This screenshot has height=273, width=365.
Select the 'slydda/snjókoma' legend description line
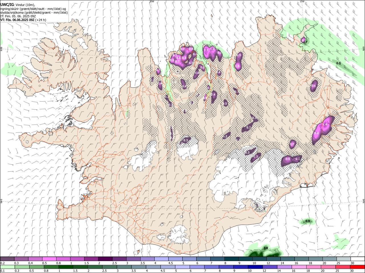click(x=34, y=13)
